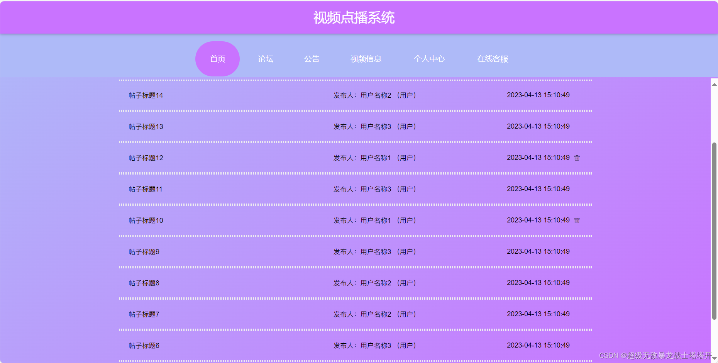
Task: Click publisher 用户名称1 on 帖子标题12 row
Action: pyautogui.click(x=376, y=158)
